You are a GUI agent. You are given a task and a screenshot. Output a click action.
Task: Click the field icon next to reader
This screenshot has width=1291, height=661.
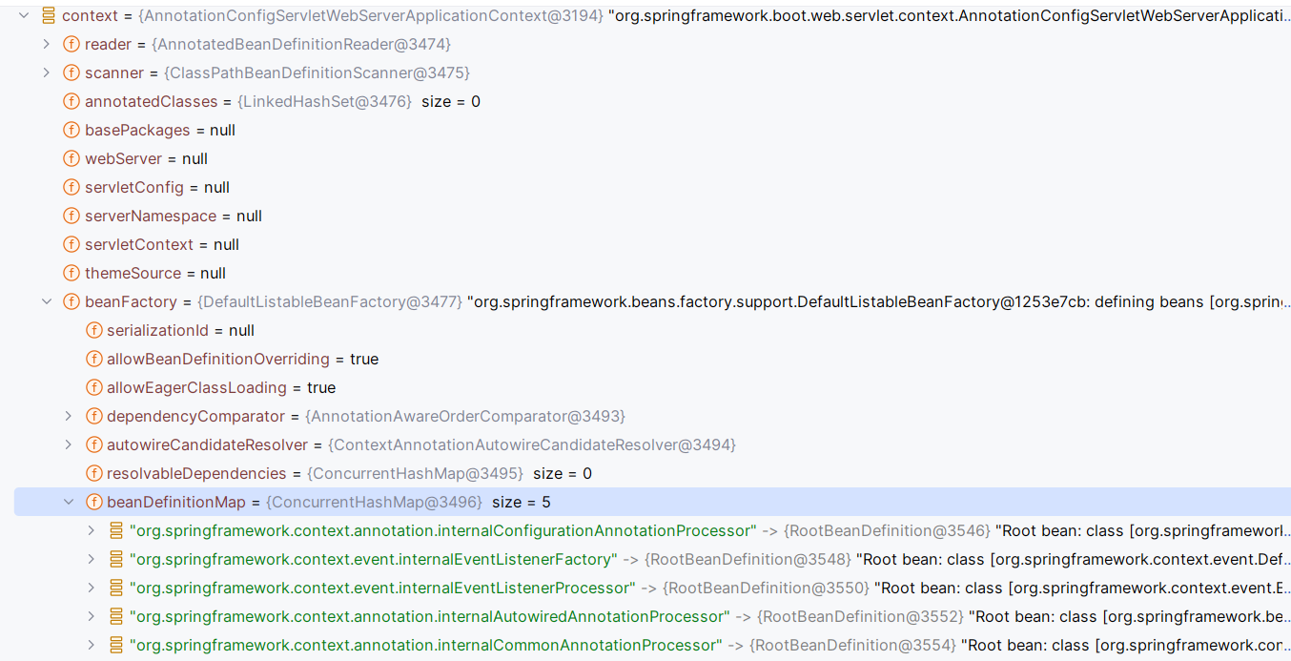tap(71, 44)
